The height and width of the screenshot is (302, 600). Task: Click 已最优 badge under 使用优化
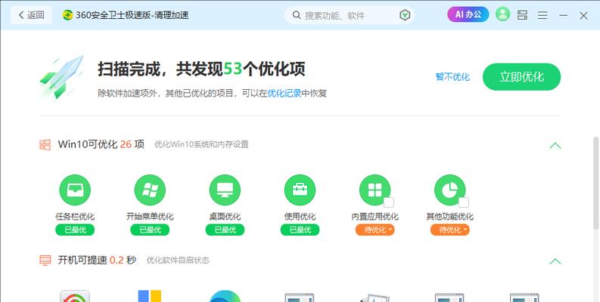coord(300,230)
